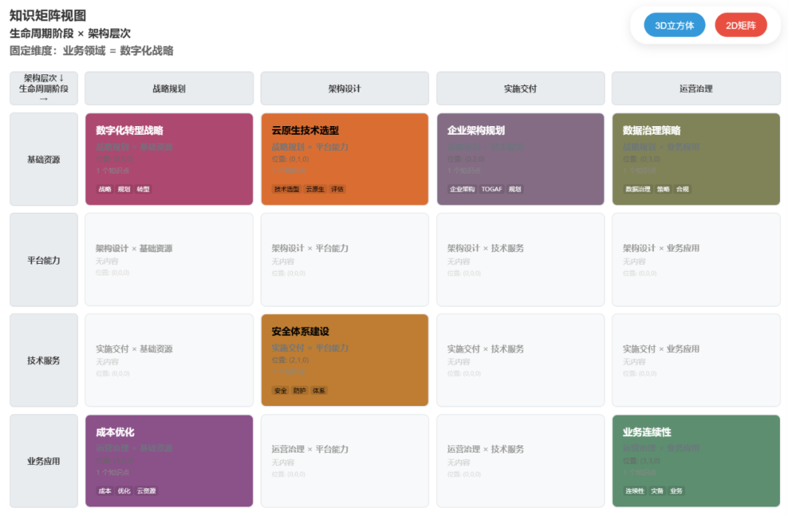
Task: Click the 基础资源 row header
Action: click(44, 160)
